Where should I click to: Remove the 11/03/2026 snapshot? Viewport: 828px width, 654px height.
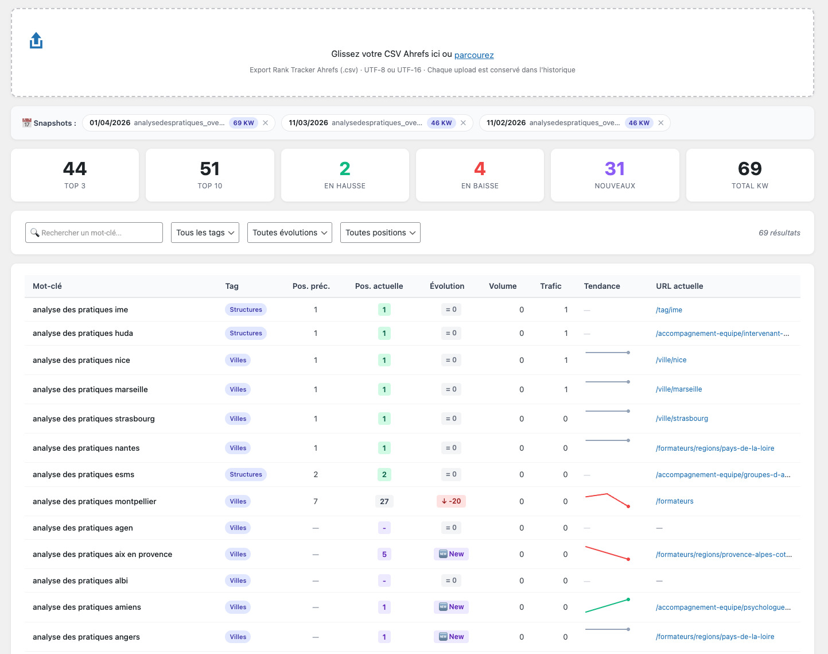pos(463,123)
